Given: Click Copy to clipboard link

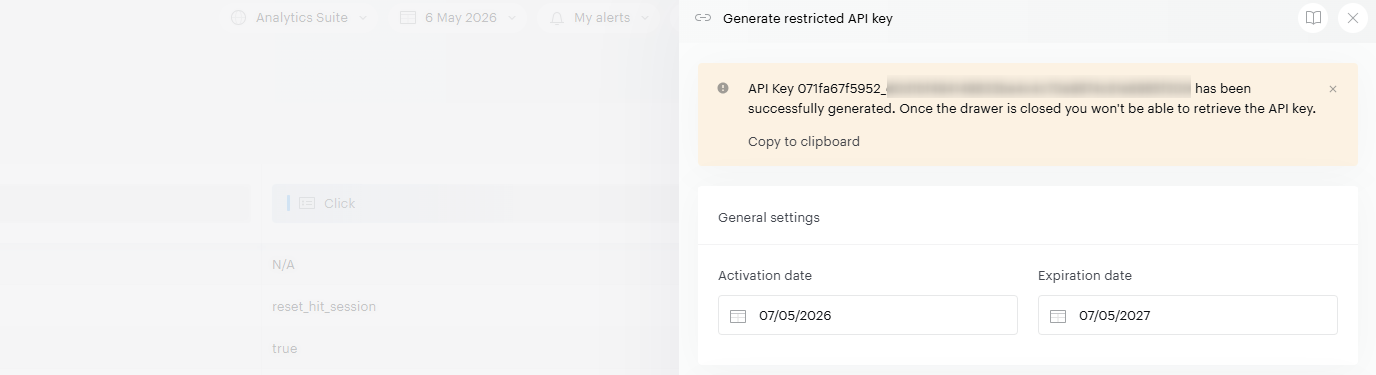Looking at the screenshot, I should pos(803,142).
